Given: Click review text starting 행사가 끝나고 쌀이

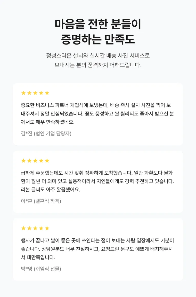Looking at the screenshot, I should pos(97,249).
